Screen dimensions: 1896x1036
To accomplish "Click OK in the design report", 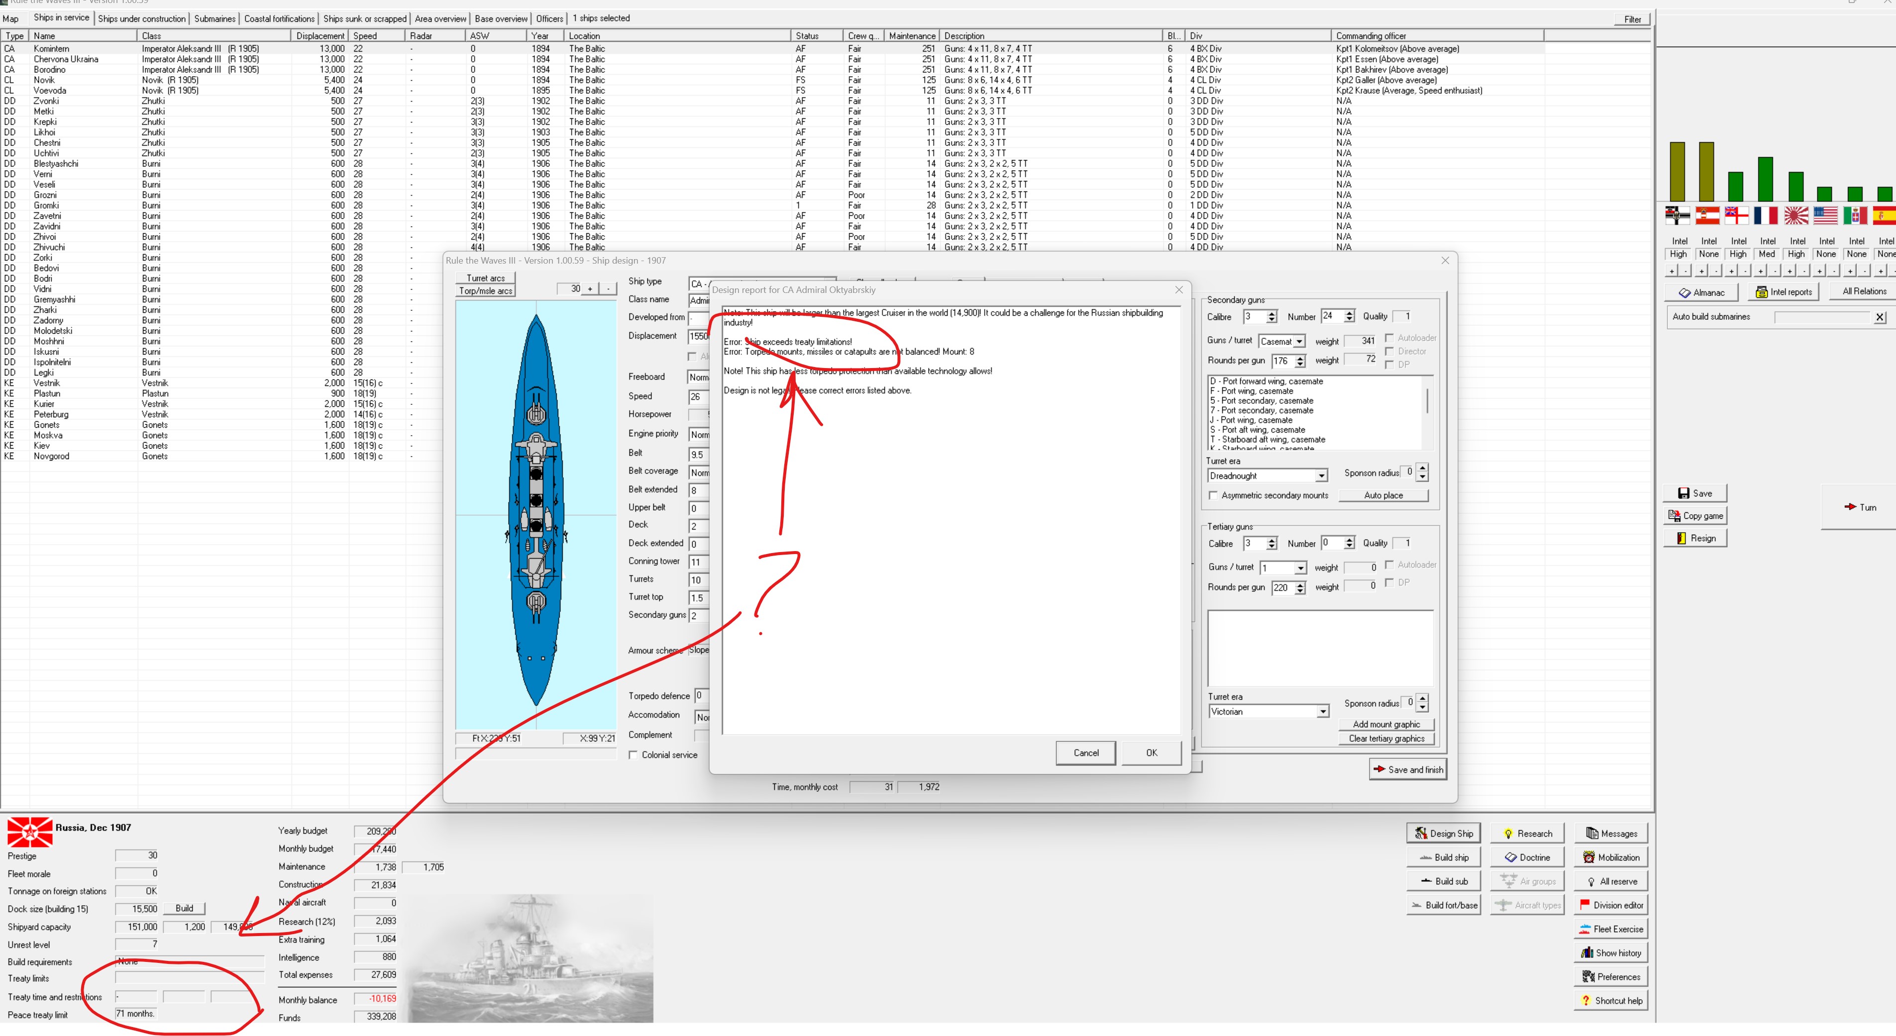I will pos(1151,753).
